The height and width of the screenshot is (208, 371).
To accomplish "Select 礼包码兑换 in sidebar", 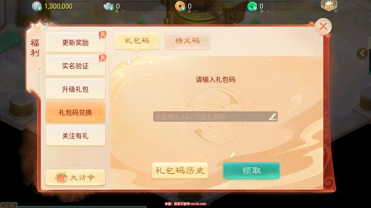I will click(x=75, y=112).
